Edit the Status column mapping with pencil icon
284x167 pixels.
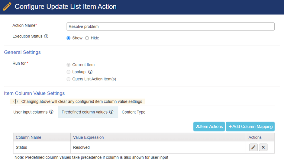tap(253, 147)
